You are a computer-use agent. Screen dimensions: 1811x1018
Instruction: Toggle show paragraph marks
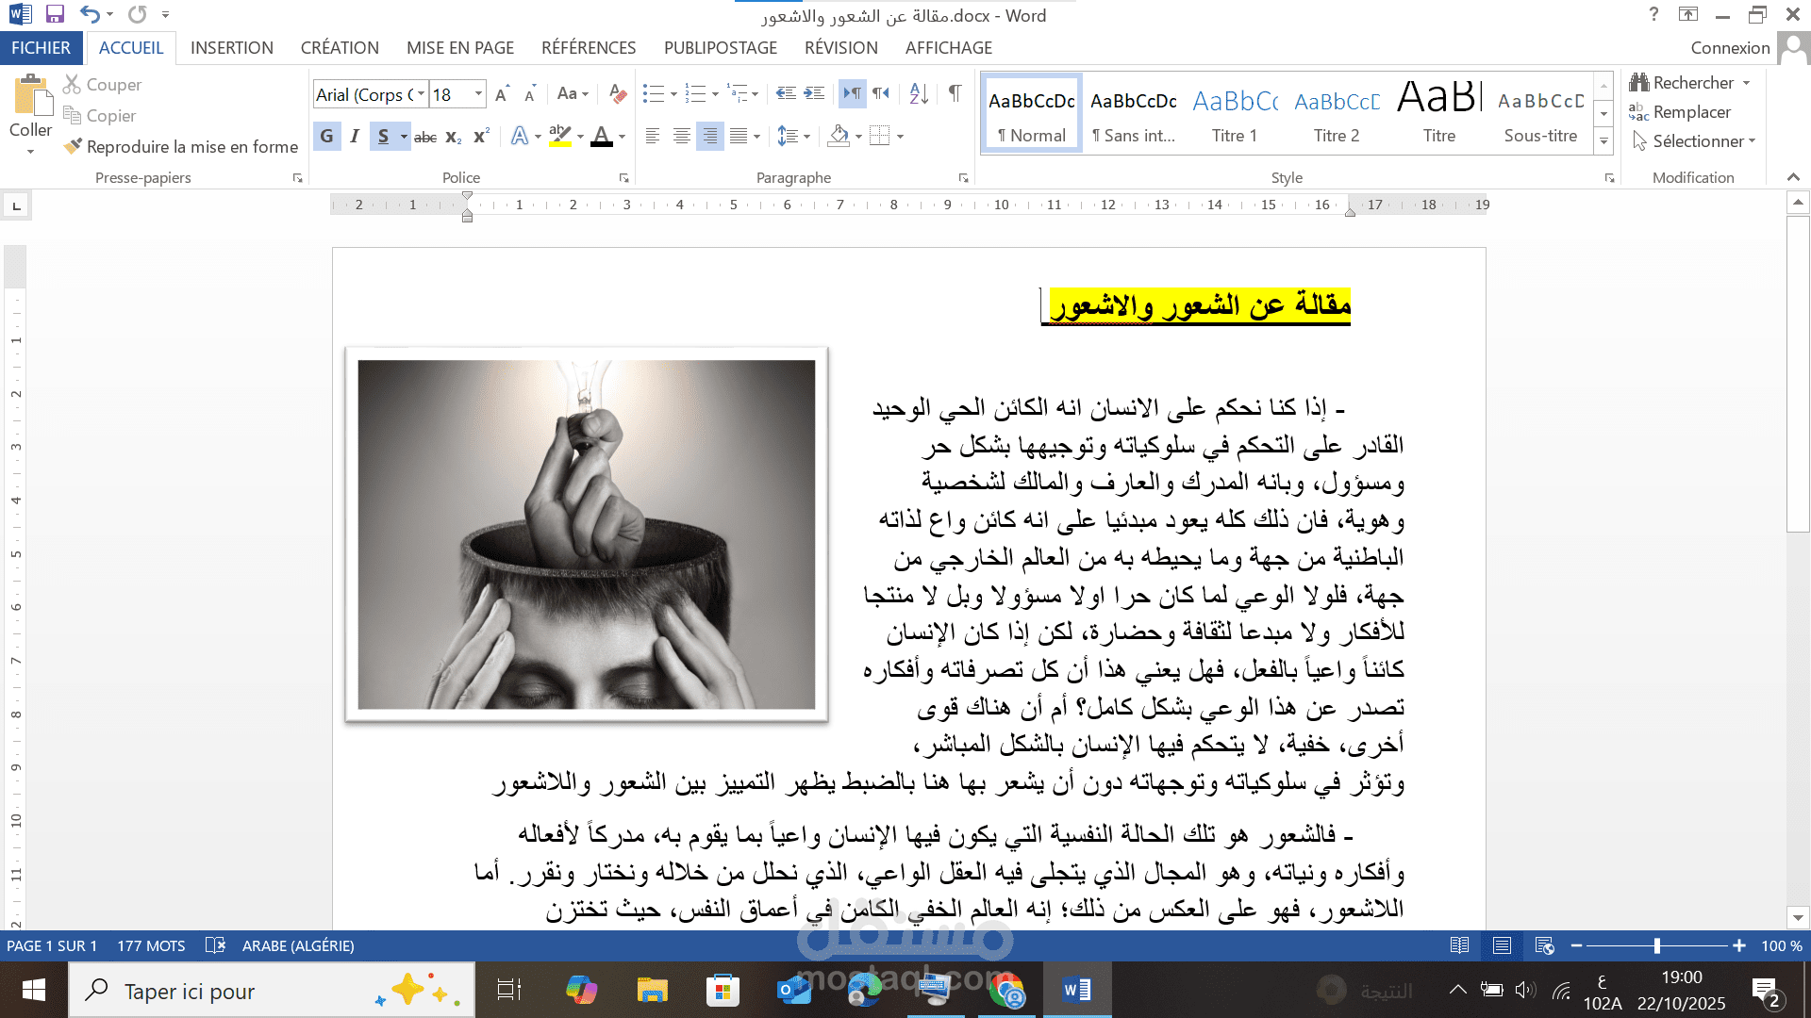point(955,93)
